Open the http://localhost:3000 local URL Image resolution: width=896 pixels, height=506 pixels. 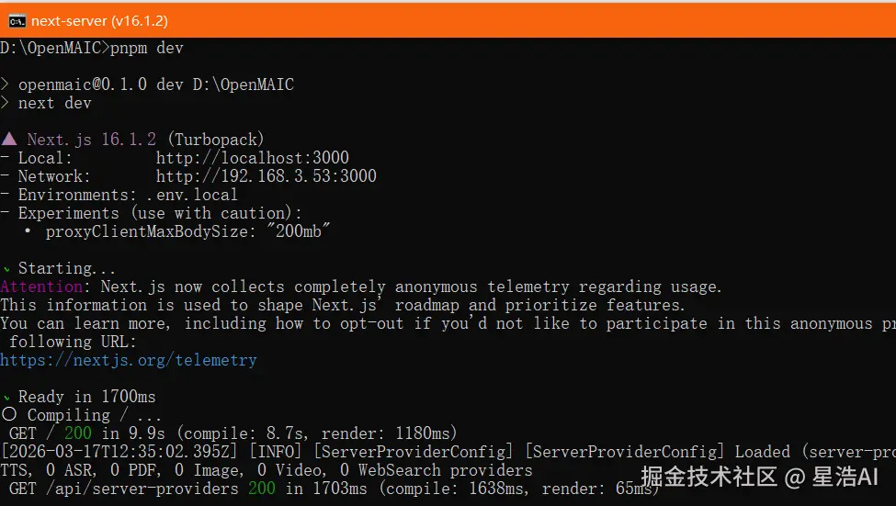pyautogui.click(x=253, y=158)
